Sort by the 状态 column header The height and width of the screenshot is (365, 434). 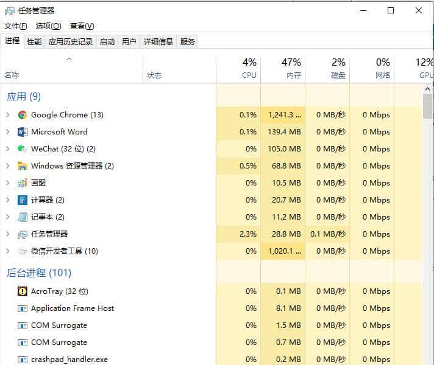(x=179, y=69)
